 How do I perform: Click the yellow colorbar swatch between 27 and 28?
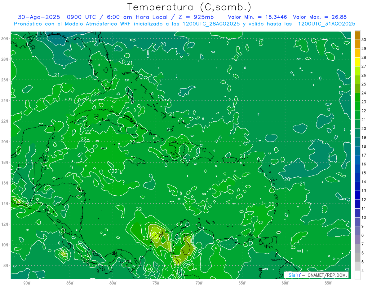(x=357, y=62)
